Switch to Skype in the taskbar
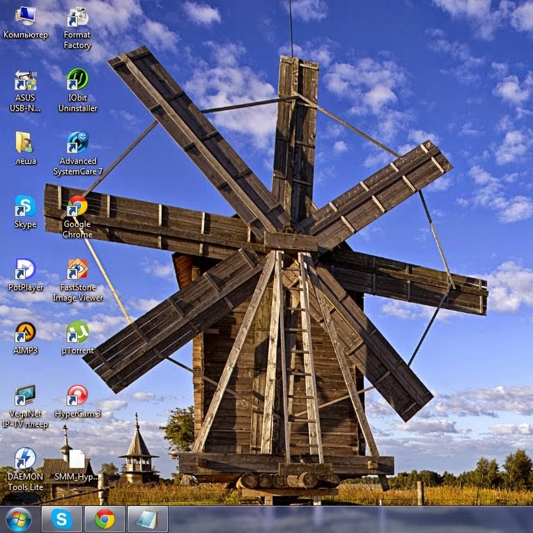This screenshot has height=533, width=533. click(x=62, y=519)
